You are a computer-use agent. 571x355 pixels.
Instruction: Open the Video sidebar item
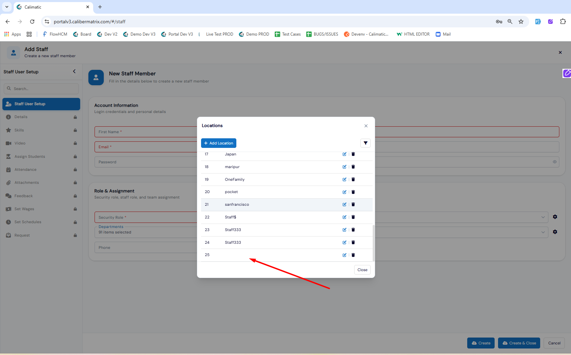[x=41, y=143]
